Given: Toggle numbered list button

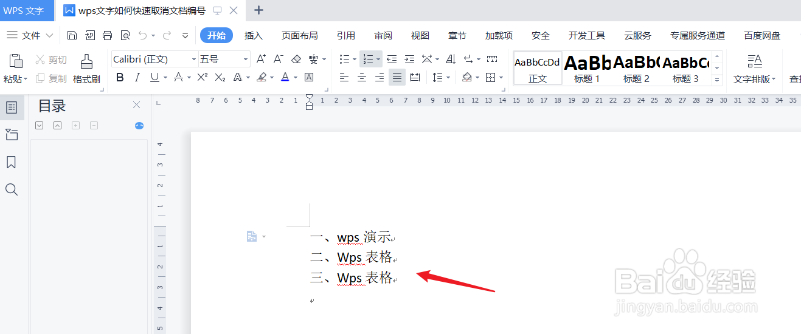Looking at the screenshot, I should tap(368, 59).
